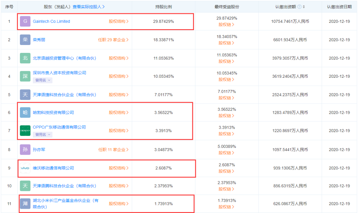View 股权结构 for 天津语腾科技合伙企业
This screenshot has height=213, width=358.
pyautogui.click(x=119, y=186)
